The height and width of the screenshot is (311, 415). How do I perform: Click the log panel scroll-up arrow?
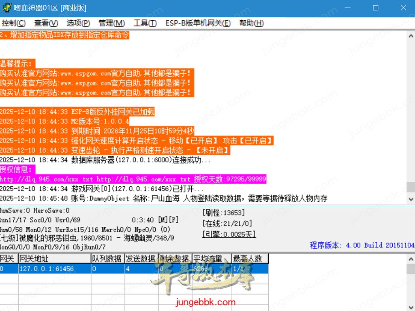(410, 34)
